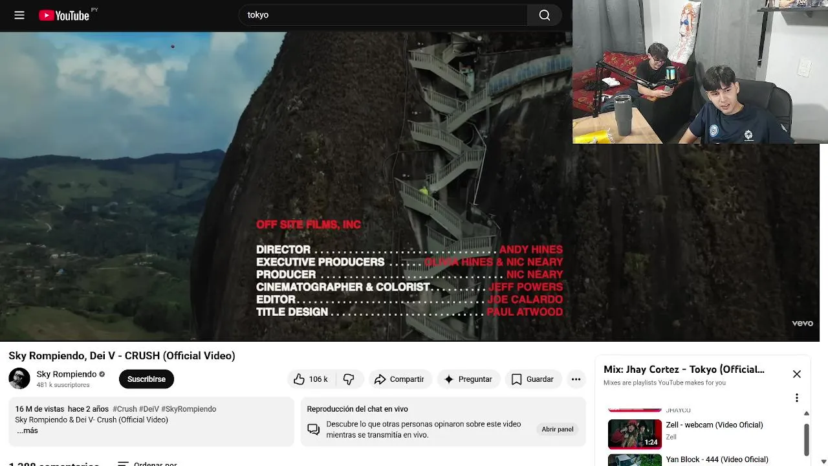Click the Preguntar ask button
The image size is (828, 466).
[x=468, y=379]
